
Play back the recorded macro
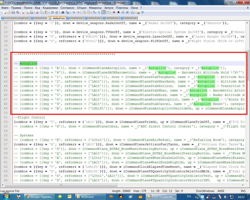point(123,12)
